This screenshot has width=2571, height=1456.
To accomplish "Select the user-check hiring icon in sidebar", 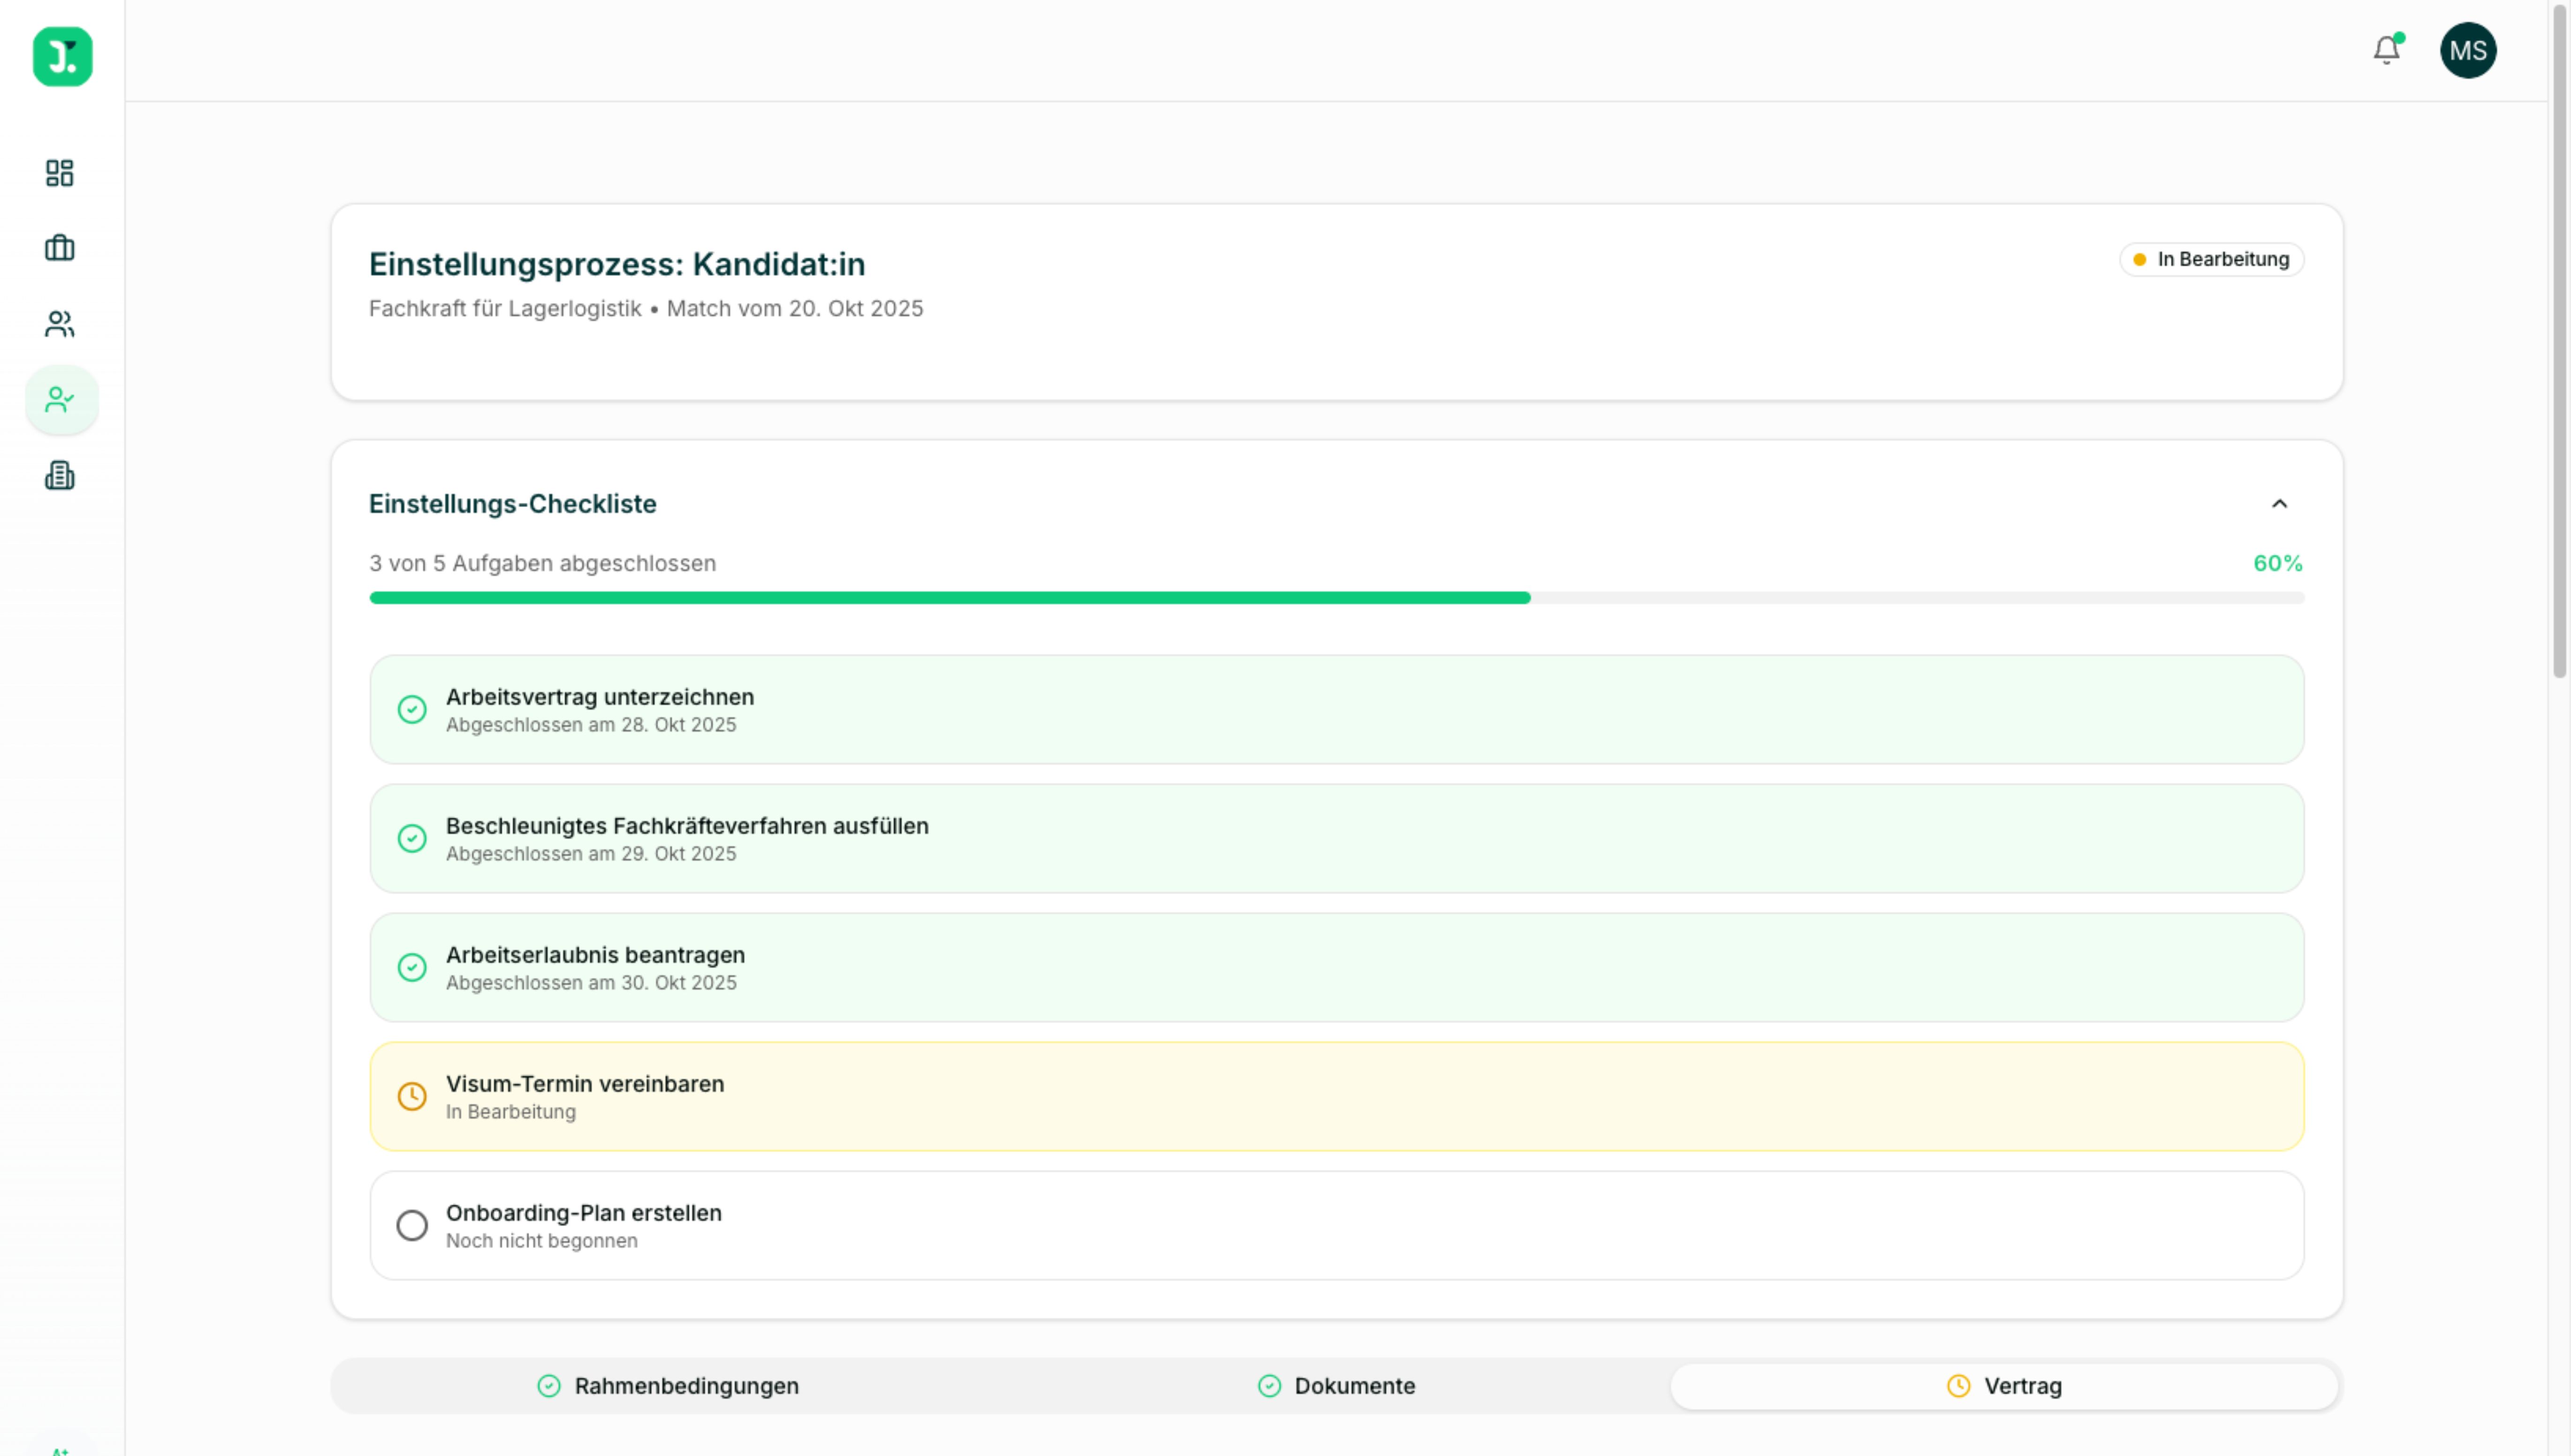I will click(60, 400).
